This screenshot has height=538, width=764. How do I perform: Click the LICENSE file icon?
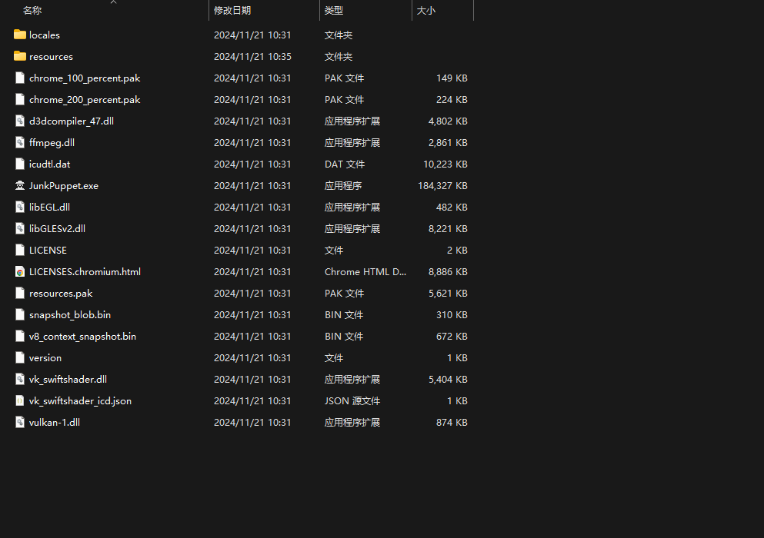pyautogui.click(x=20, y=250)
